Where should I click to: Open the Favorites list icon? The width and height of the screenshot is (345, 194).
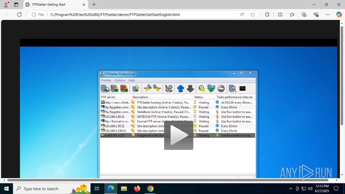(292, 15)
